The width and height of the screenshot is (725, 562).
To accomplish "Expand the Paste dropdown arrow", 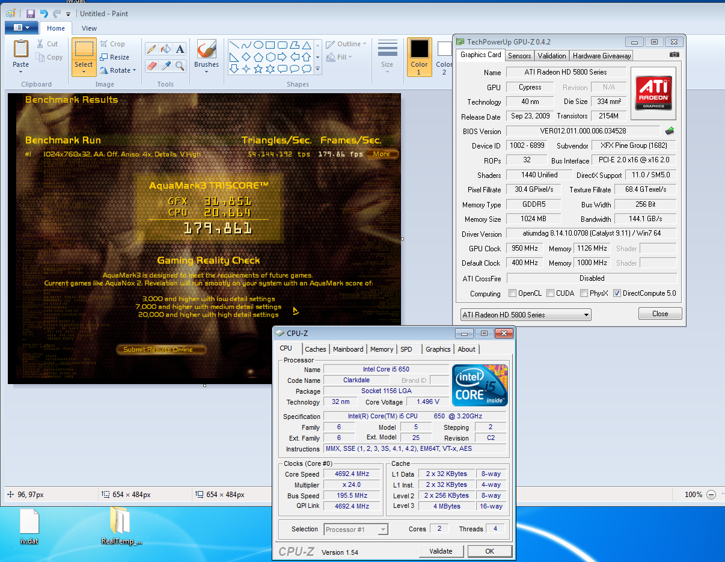I will click(x=21, y=72).
